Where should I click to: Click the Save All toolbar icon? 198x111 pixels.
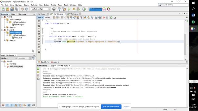click(x=16, y=9)
